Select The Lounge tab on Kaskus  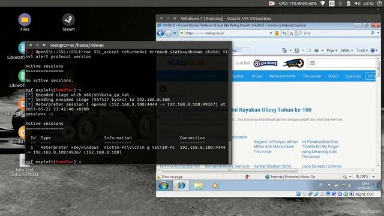pyautogui.click(x=312, y=76)
